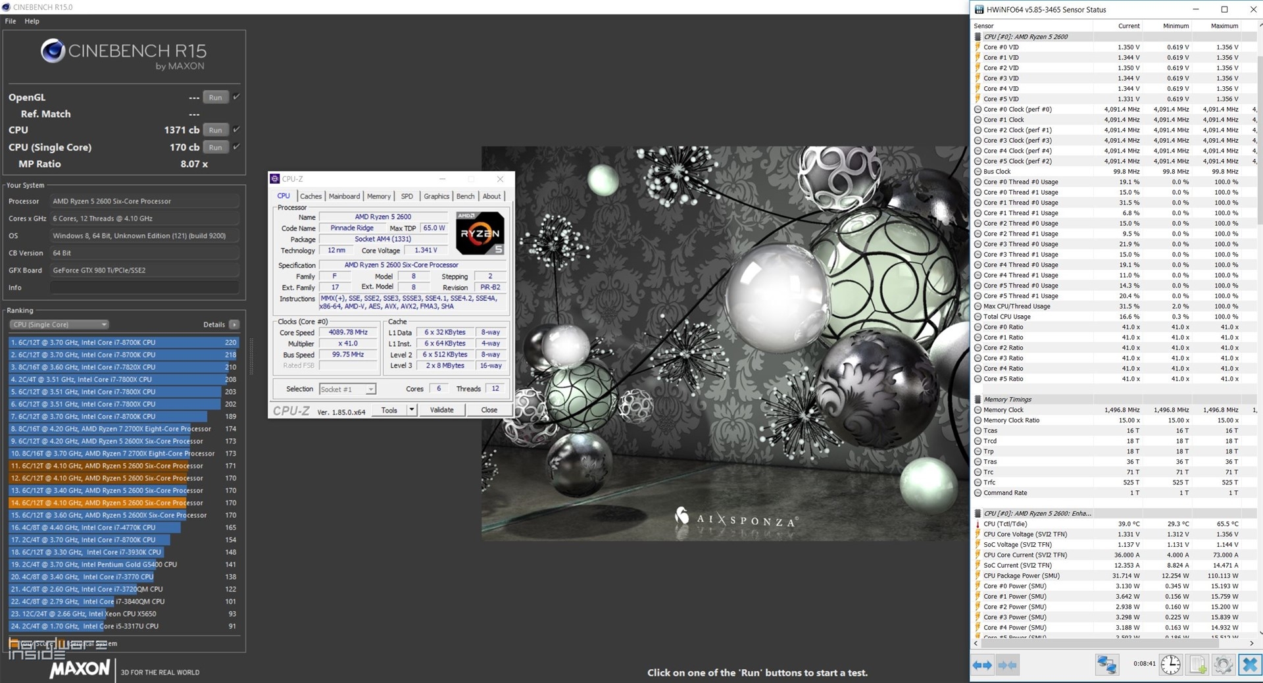Image resolution: width=1263 pixels, height=683 pixels.
Task: Open the Help menu in Cinebench
Action: tap(32, 21)
